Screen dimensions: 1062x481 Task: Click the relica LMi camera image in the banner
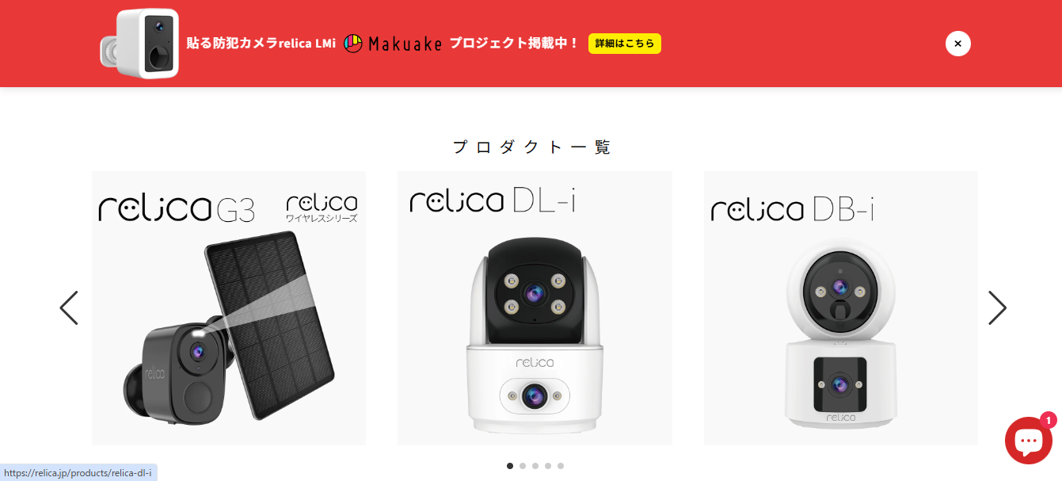coord(139,44)
